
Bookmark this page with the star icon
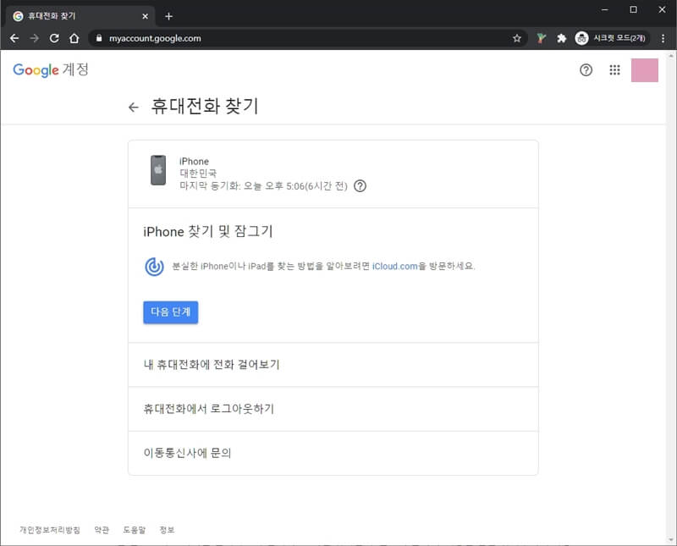coord(517,38)
